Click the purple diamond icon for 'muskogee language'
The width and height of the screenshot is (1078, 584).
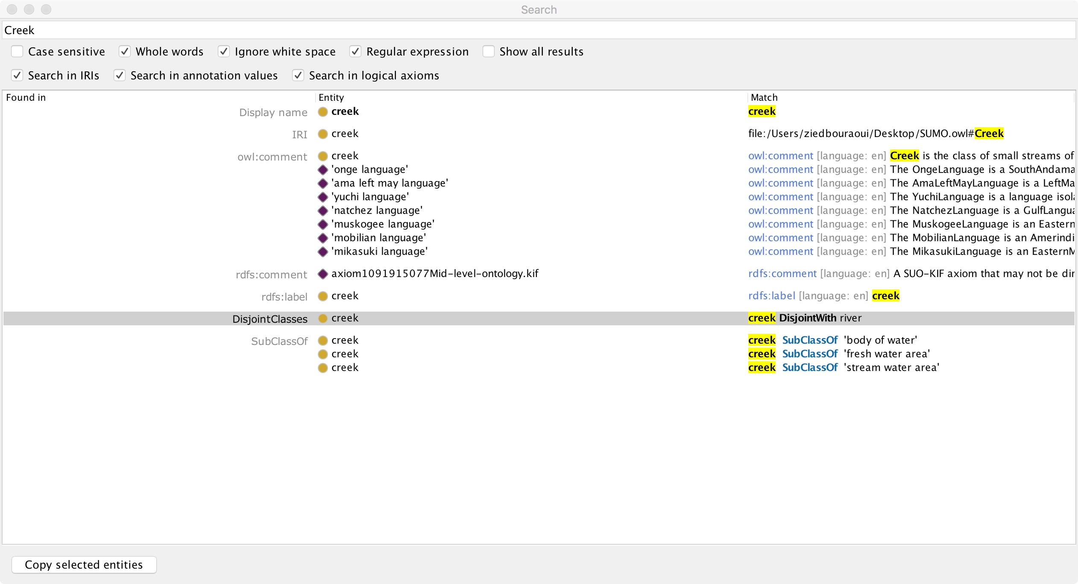click(323, 225)
